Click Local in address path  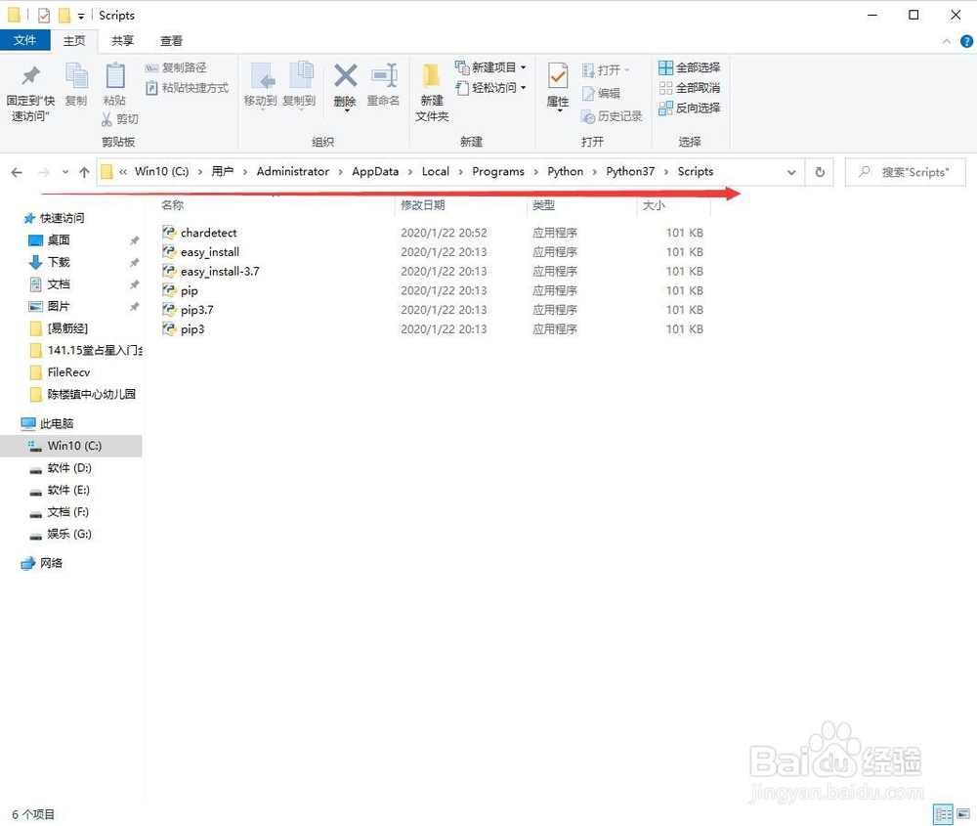[x=436, y=171]
